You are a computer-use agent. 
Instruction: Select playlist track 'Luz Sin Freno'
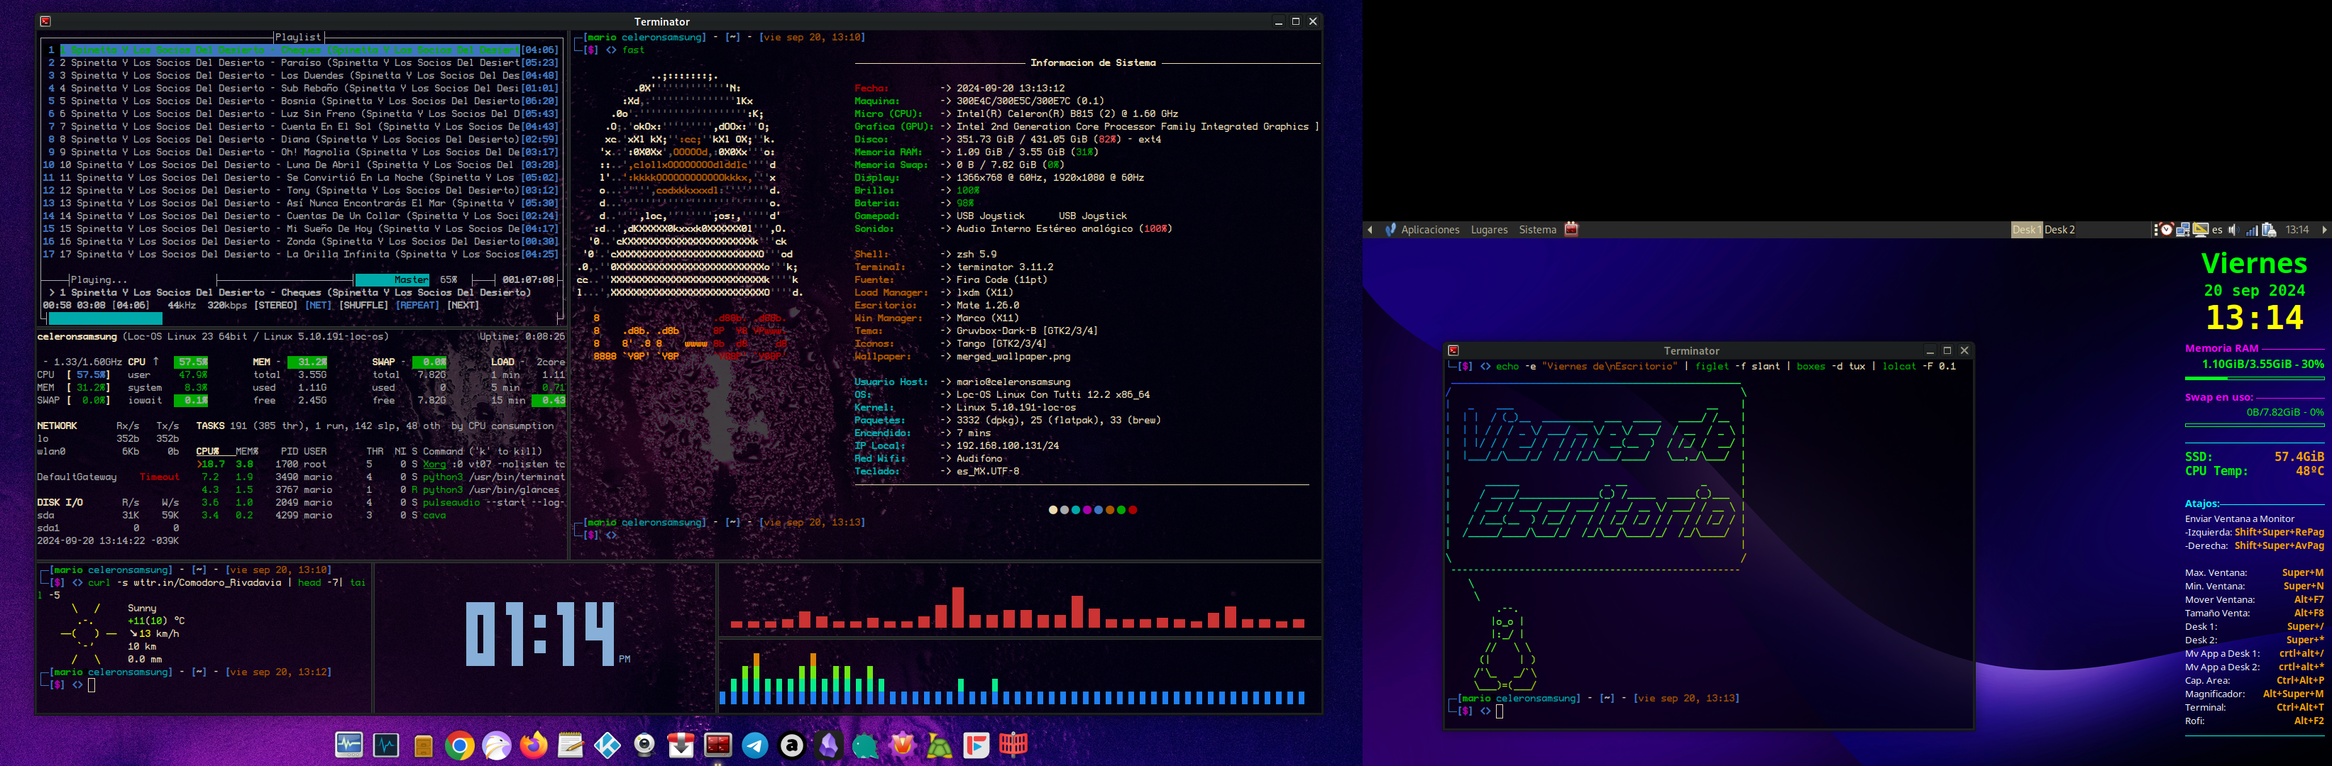tap(303, 114)
